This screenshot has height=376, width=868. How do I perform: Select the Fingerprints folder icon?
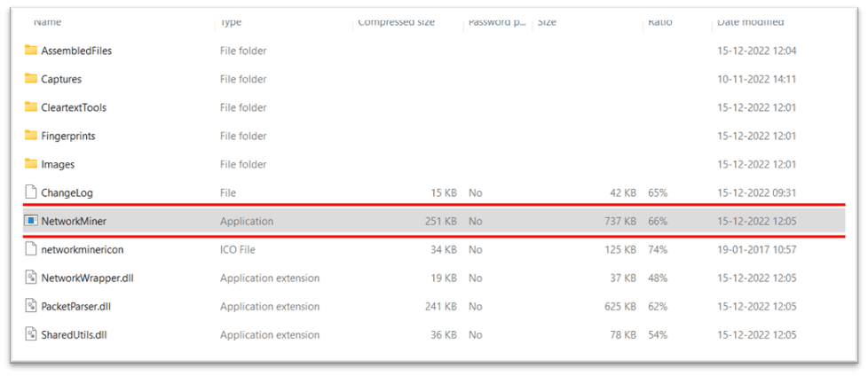pyautogui.click(x=30, y=136)
